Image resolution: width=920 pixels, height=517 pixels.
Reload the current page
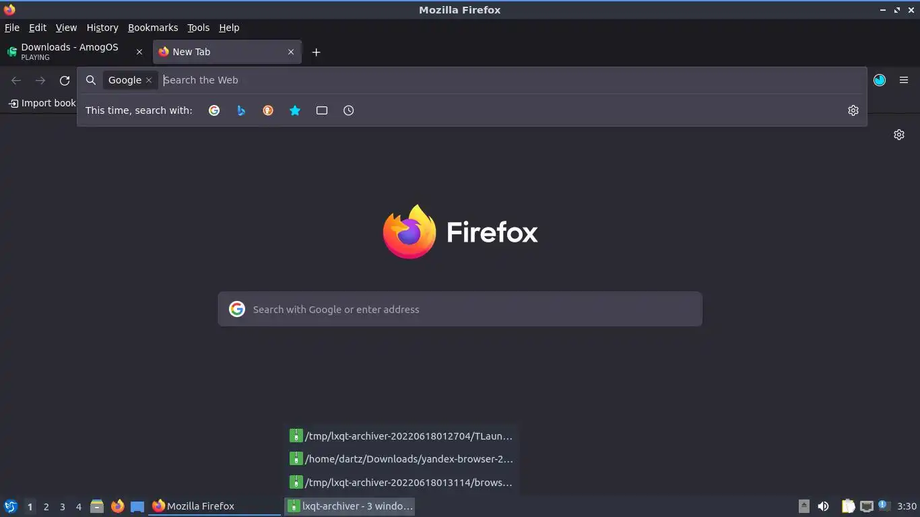(65, 80)
